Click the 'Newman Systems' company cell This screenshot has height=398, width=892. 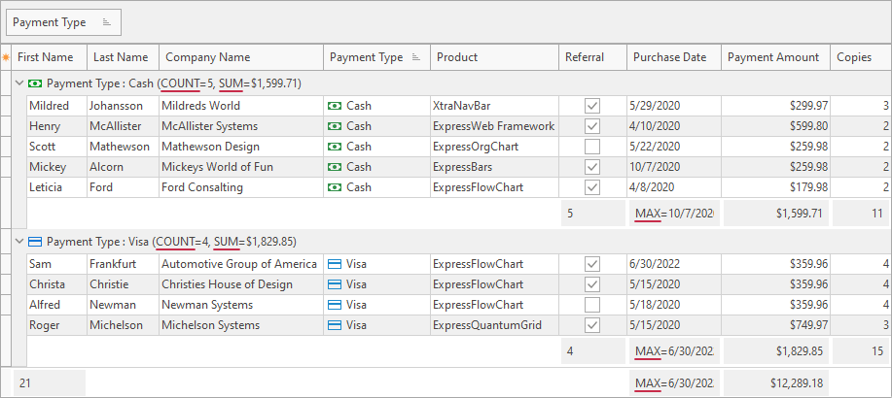point(241,305)
